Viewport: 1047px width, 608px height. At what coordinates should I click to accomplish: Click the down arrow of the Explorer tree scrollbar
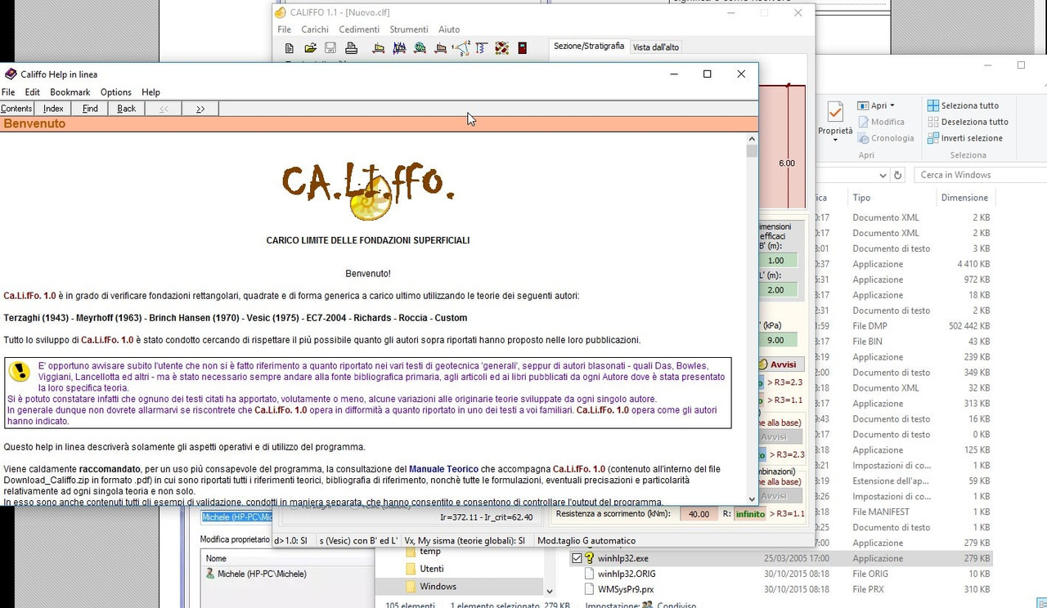pos(550,591)
